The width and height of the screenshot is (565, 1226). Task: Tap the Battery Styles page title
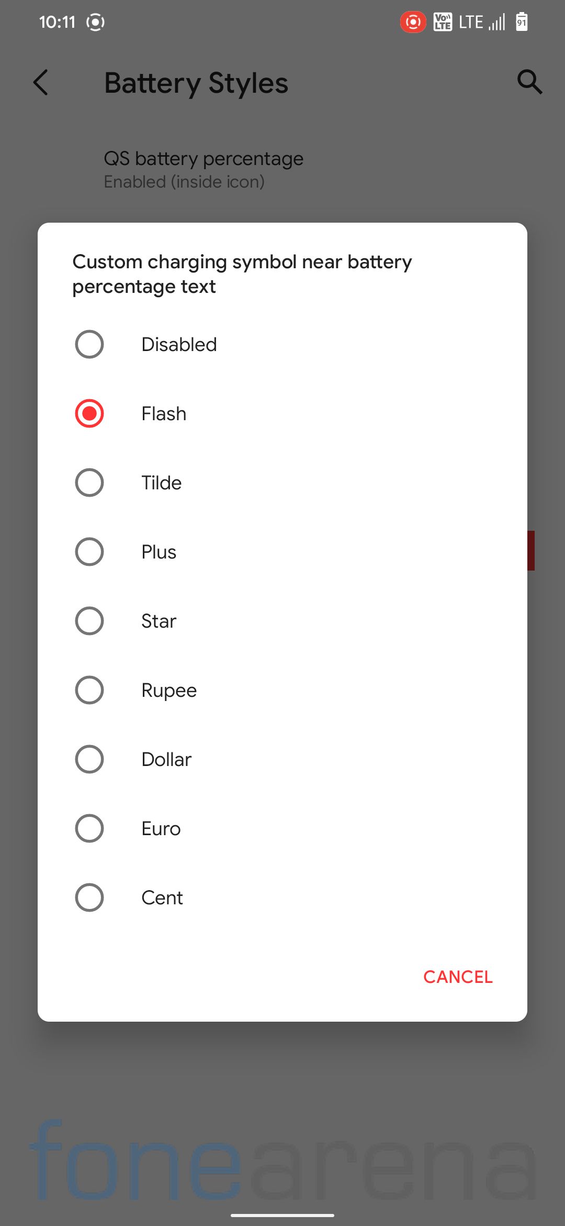[x=196, y=83]
